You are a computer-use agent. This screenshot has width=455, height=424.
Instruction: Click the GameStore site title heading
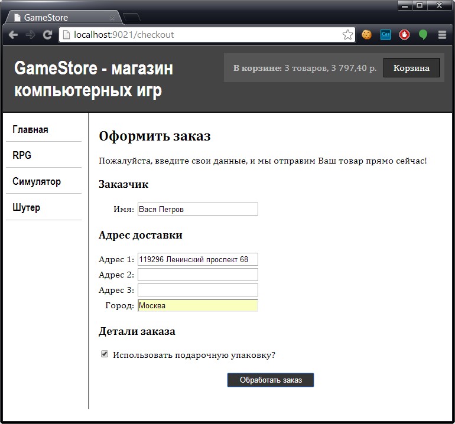click(93, 79)
